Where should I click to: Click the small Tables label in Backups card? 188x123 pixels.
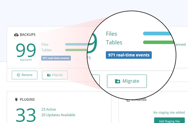[x=47, y=50]
